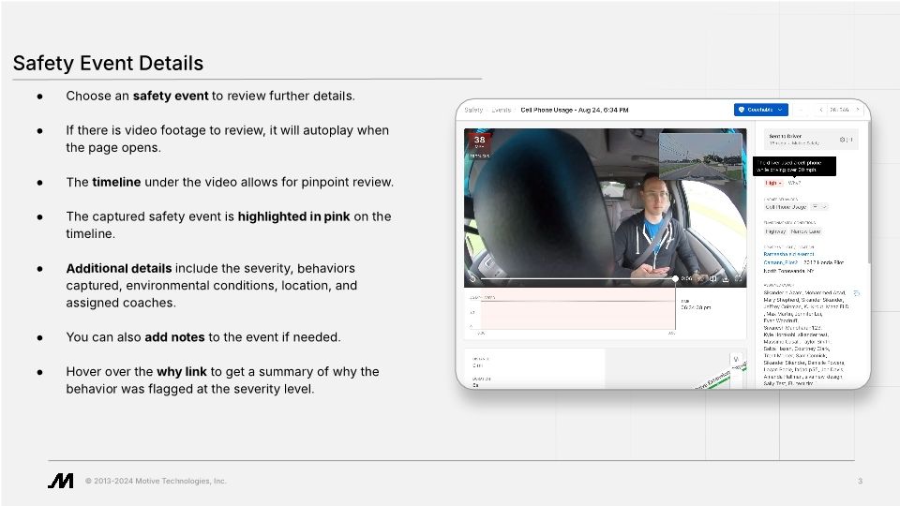Go to the next event using the right arrow
The height and width of the screenshot is (506, 900).
860,110
